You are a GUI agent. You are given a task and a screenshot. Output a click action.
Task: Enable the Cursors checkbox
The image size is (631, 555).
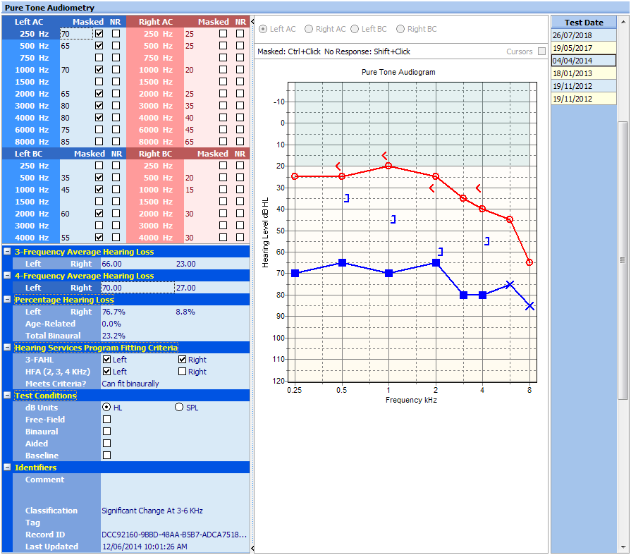[x=541, y=51]
